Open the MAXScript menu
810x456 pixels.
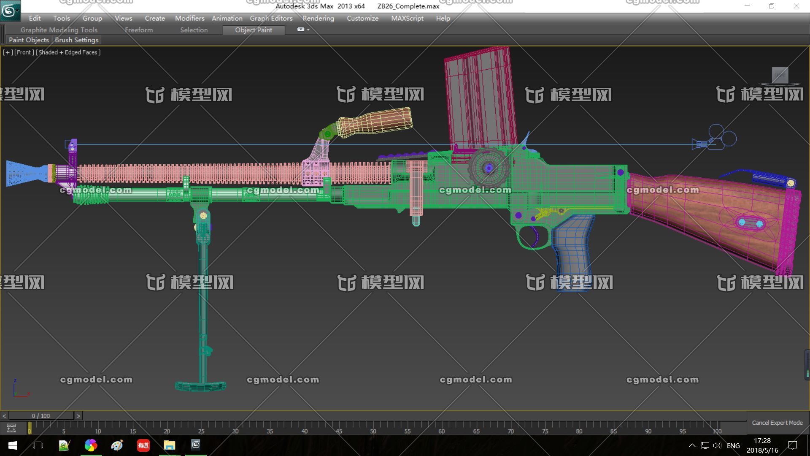(x=407, y=19)
